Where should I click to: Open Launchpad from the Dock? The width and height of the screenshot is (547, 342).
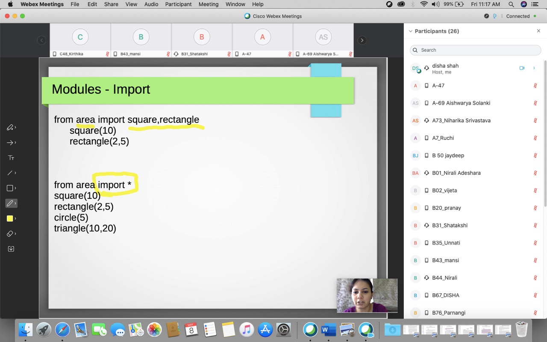point(44,330)
